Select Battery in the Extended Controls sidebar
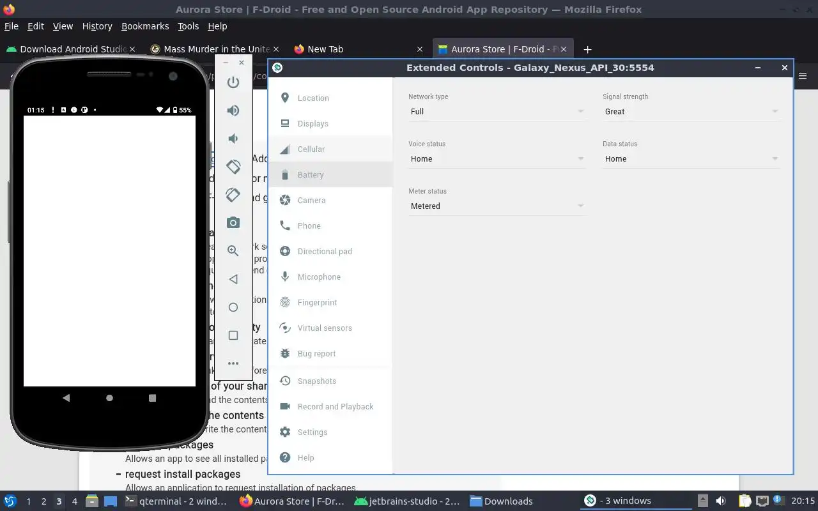The height and width of the screenshot is (511, 818). click(x=330, y=174)
